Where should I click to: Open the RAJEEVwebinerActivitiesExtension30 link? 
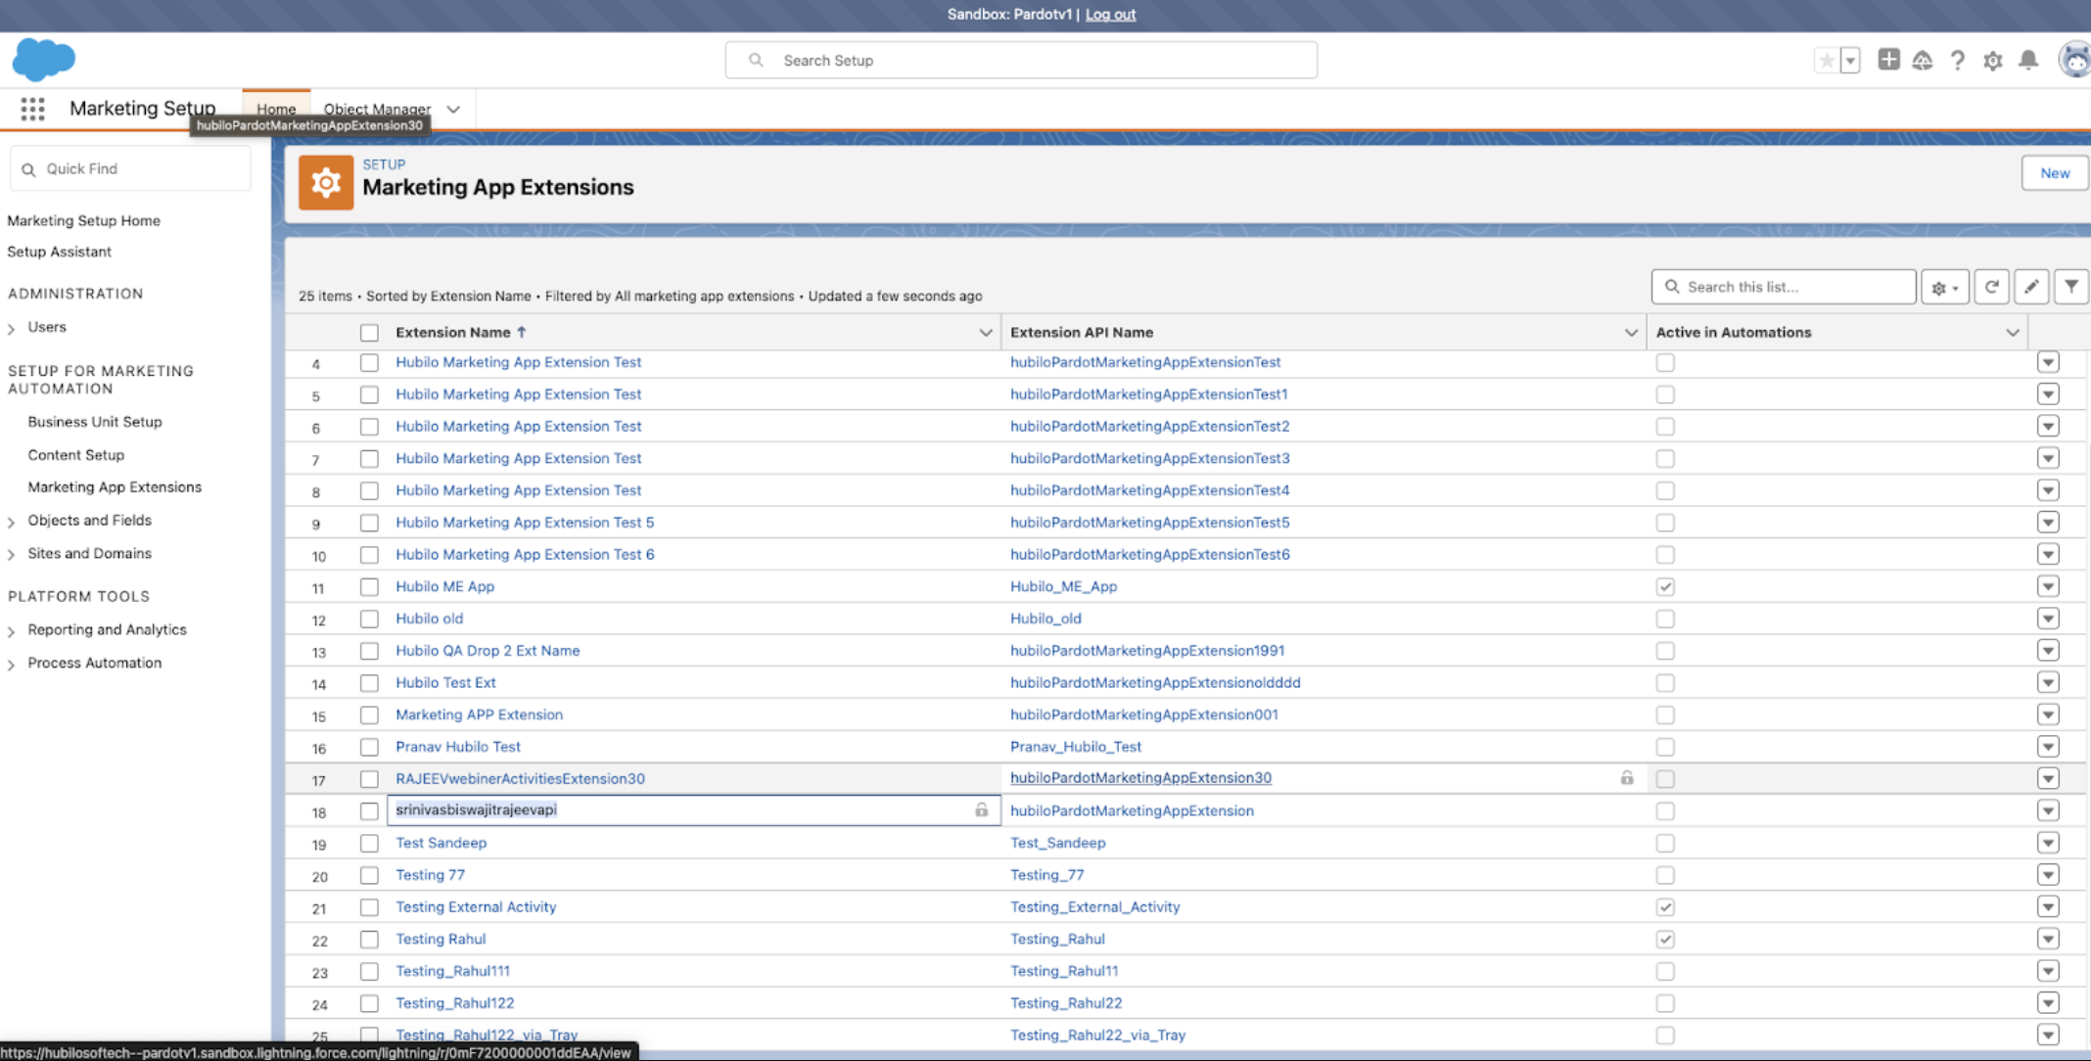click(x=520, y=779)
